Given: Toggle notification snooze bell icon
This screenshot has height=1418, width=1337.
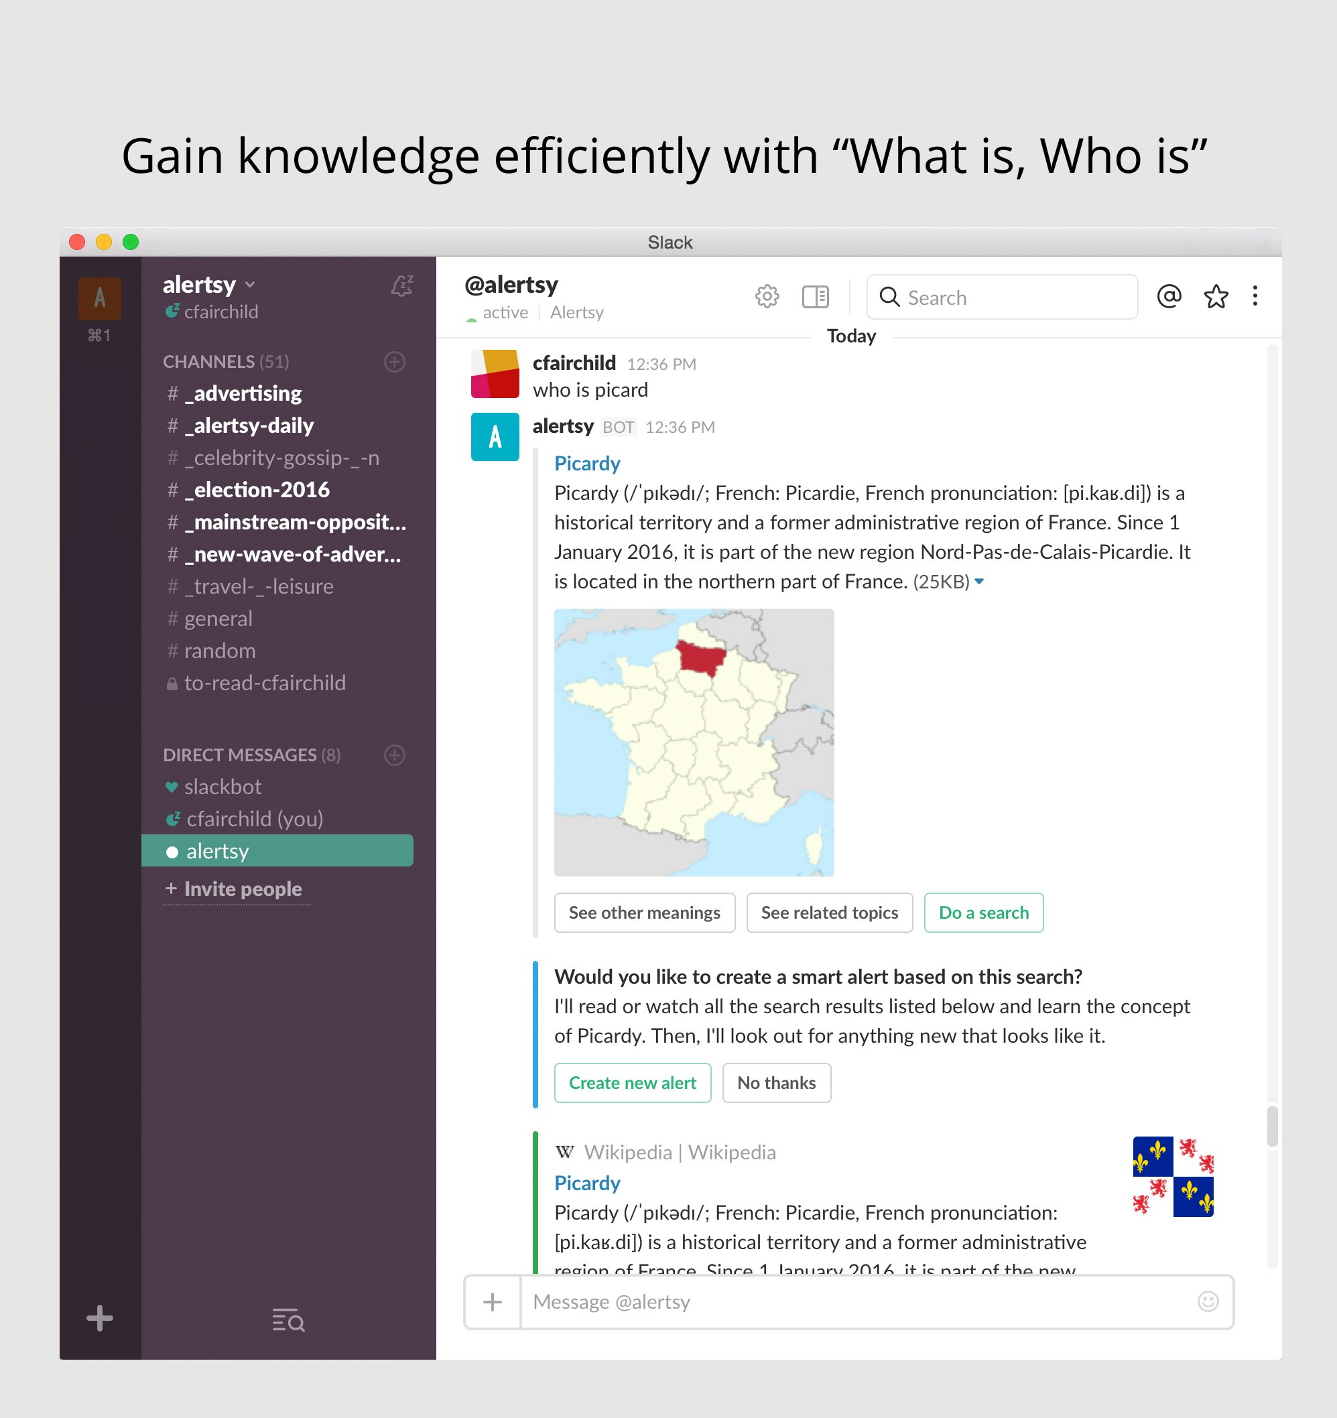Looking at the screenshot, I should click(x=401, y=286).
